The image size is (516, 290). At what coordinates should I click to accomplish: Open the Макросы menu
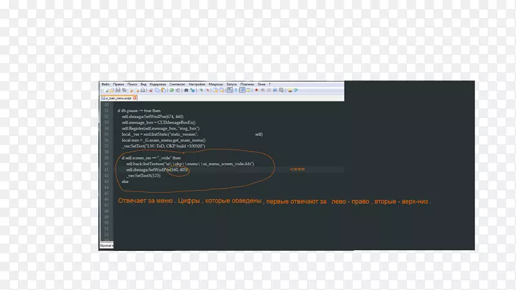click(215, 84)
